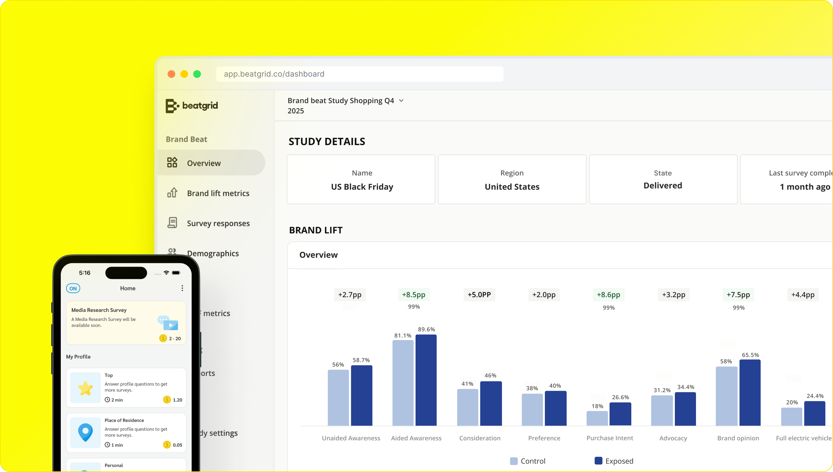The image size is (833, 472).
Task: Toggle the Exposed legend series
Action: [614, 461]
